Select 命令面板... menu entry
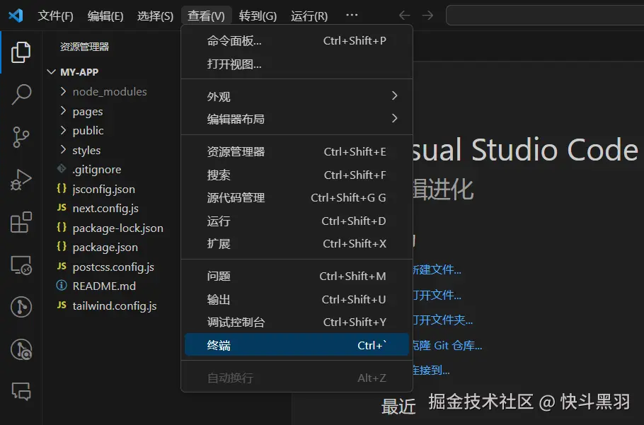The image size is (644, 425). [297, 40]
